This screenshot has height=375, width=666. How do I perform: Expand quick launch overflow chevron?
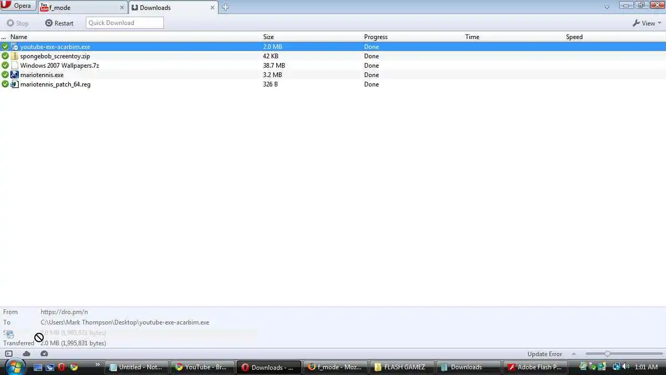tap(97, 365)
